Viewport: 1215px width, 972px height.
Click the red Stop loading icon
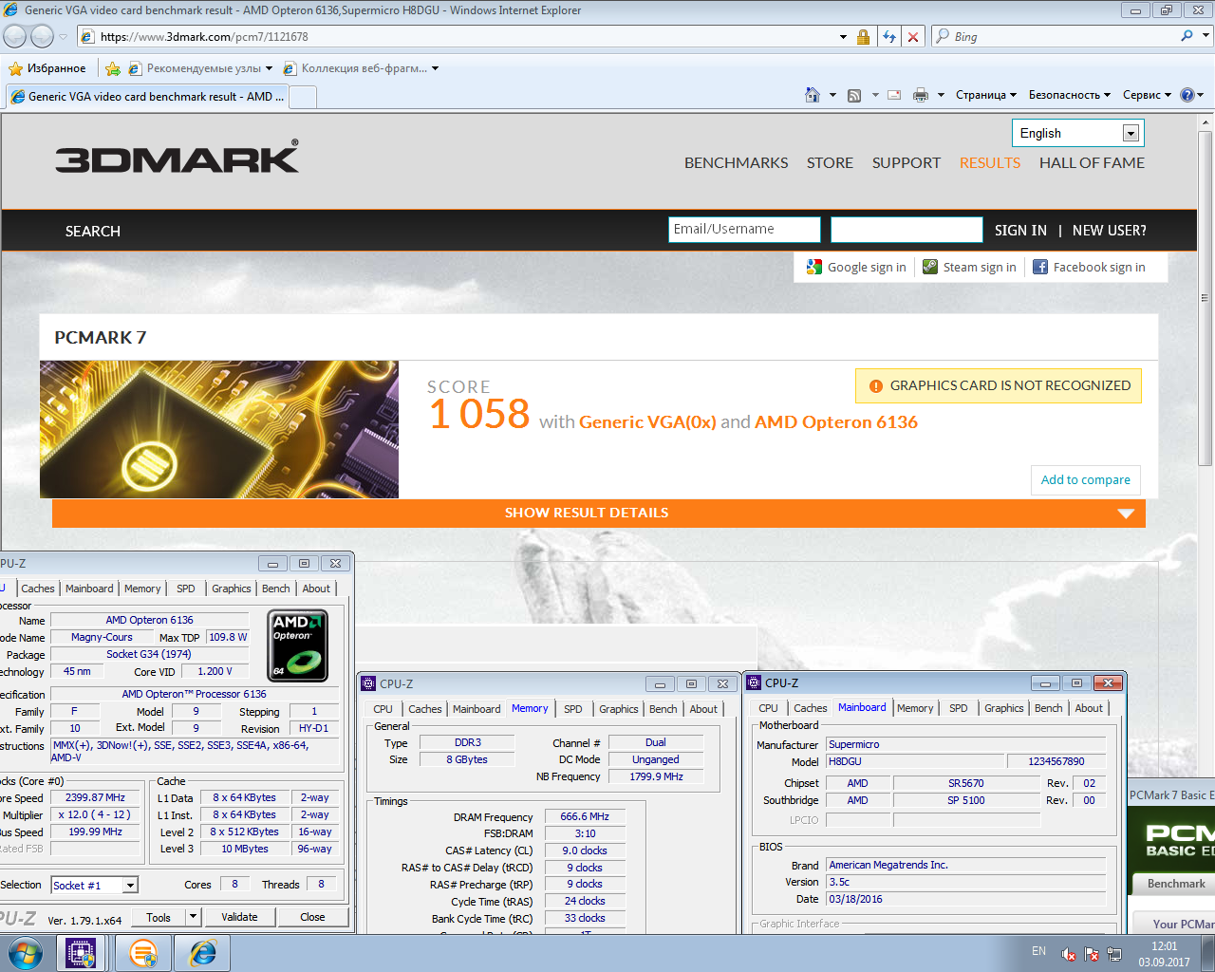coord(912,37)
